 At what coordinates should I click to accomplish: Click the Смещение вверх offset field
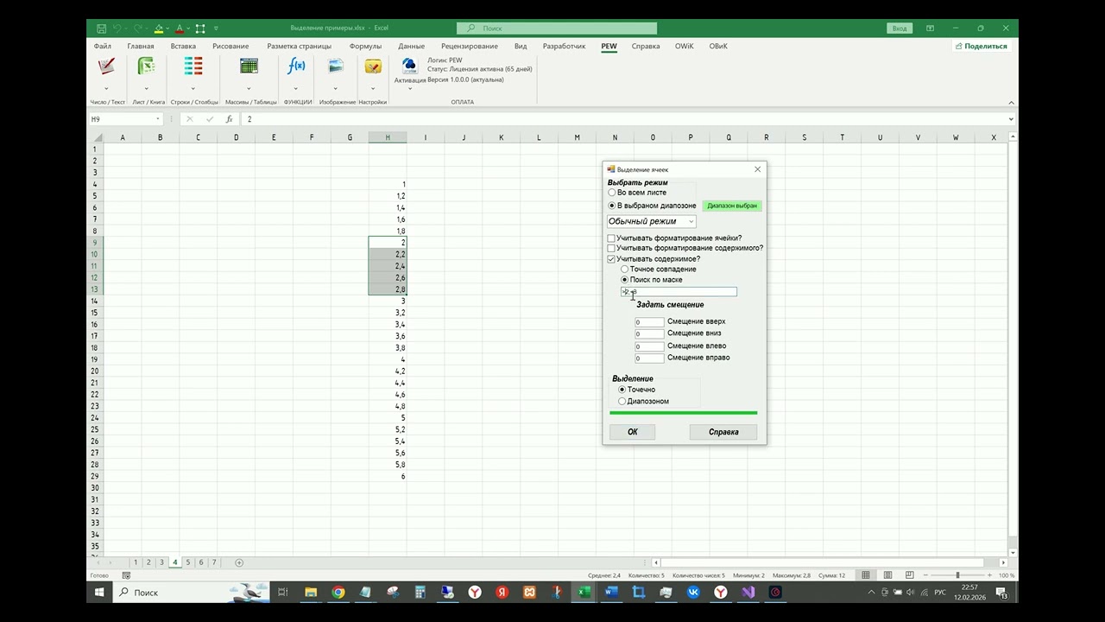click(x=649, y=322)
